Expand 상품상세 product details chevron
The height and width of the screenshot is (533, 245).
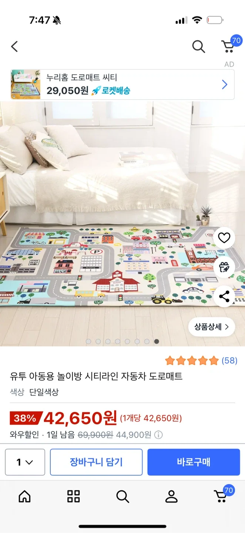pos(212,327)
